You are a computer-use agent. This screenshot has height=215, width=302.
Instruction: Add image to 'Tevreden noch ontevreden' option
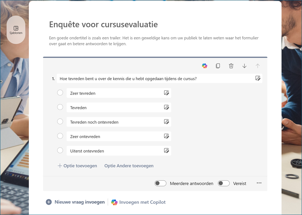point(166,122)
